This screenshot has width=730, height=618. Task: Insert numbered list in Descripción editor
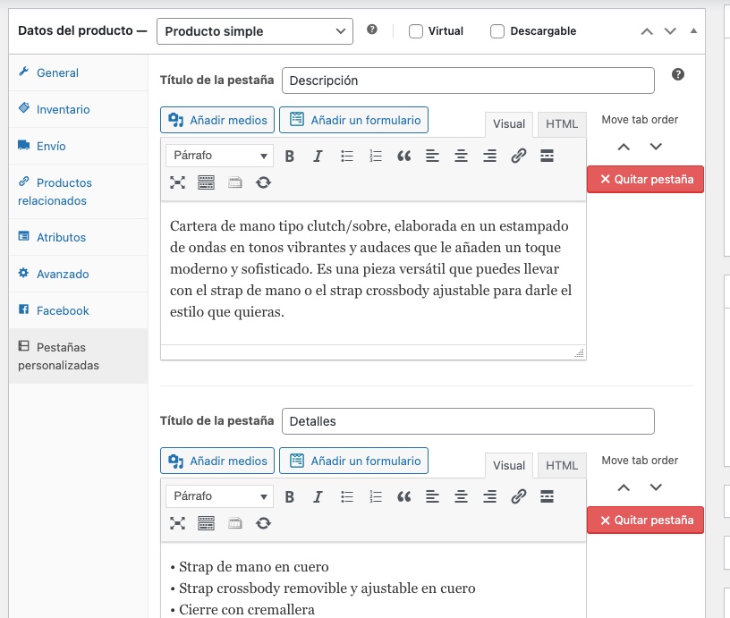tap(375, 156)
